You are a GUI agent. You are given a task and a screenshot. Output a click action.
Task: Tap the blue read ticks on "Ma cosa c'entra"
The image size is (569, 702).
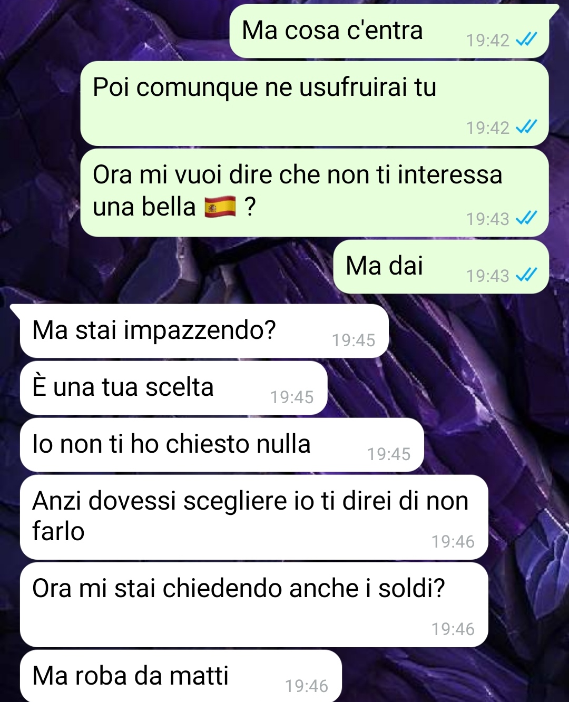click(x=526, y=40)
